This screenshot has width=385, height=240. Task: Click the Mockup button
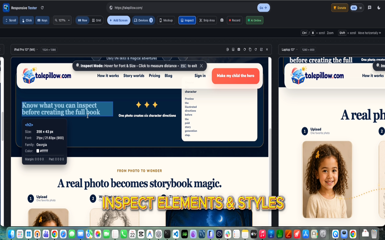click(x=166, y=20)
